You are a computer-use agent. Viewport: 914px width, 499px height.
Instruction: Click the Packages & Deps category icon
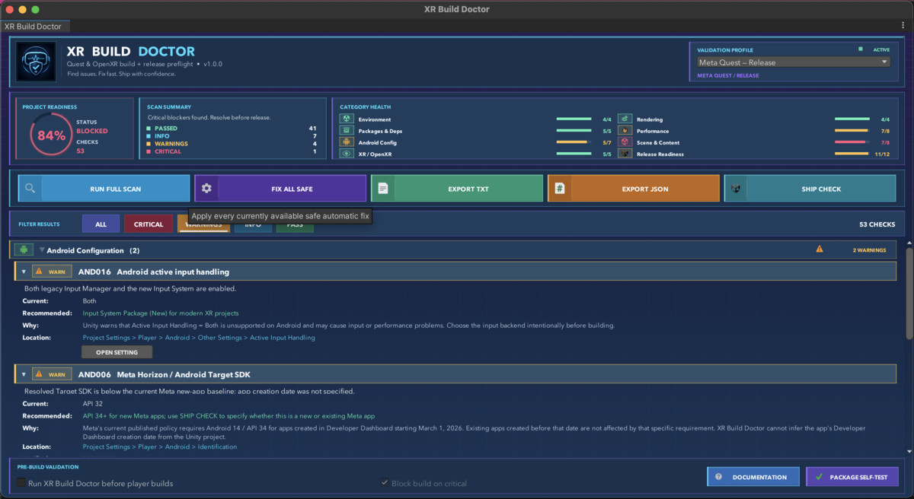[x=347, y=131]
